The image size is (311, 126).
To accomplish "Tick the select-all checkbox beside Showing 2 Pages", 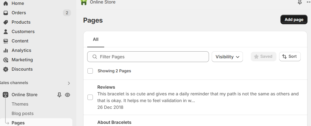I will 90,71.
